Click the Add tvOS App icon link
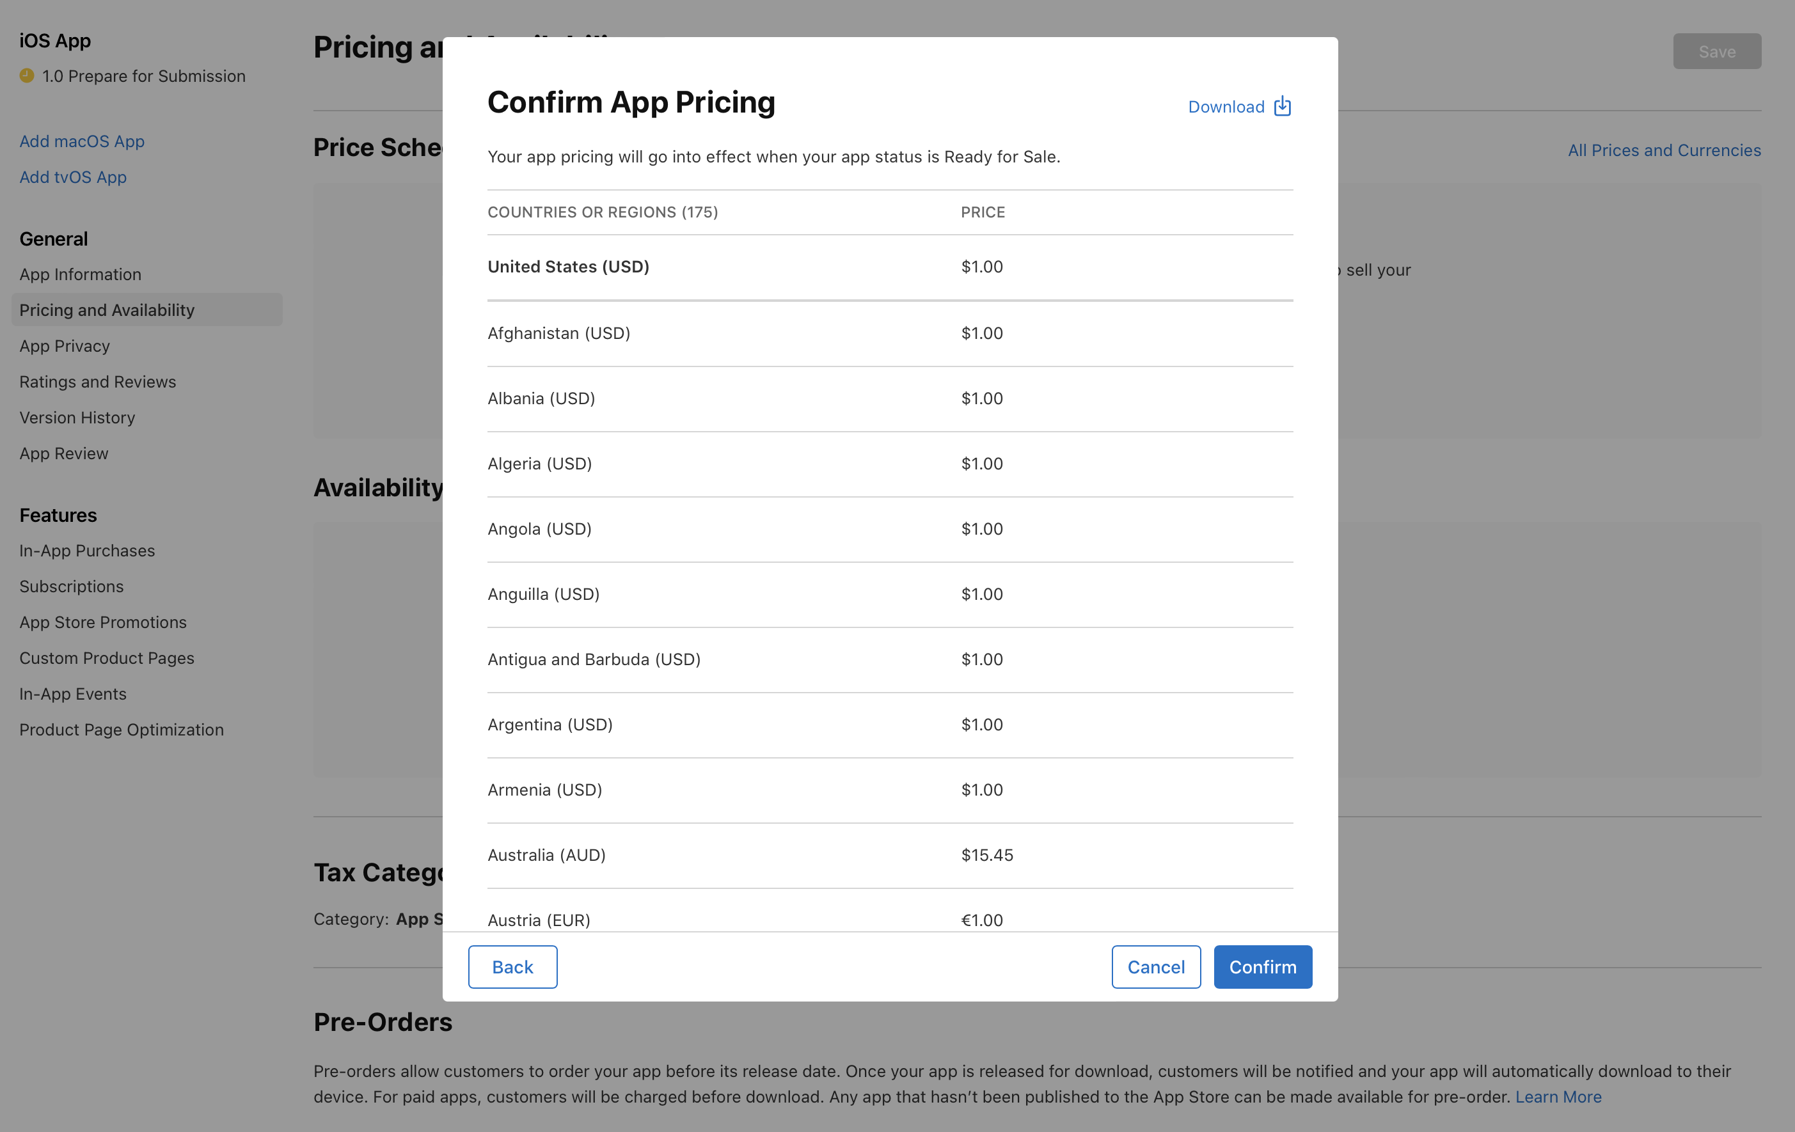The image size is (1795, 1132). pyautogui.click(x=73, y=176)
